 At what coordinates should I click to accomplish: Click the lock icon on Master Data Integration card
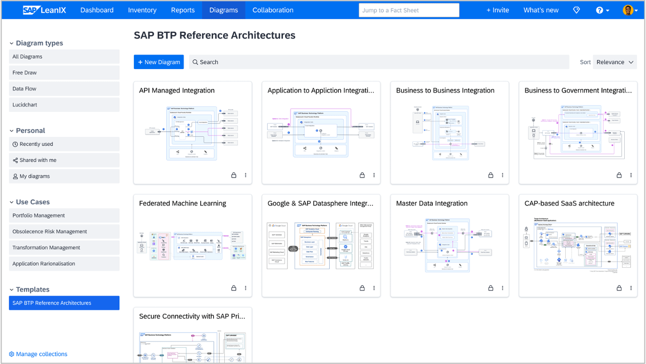(x=490, y=288)
